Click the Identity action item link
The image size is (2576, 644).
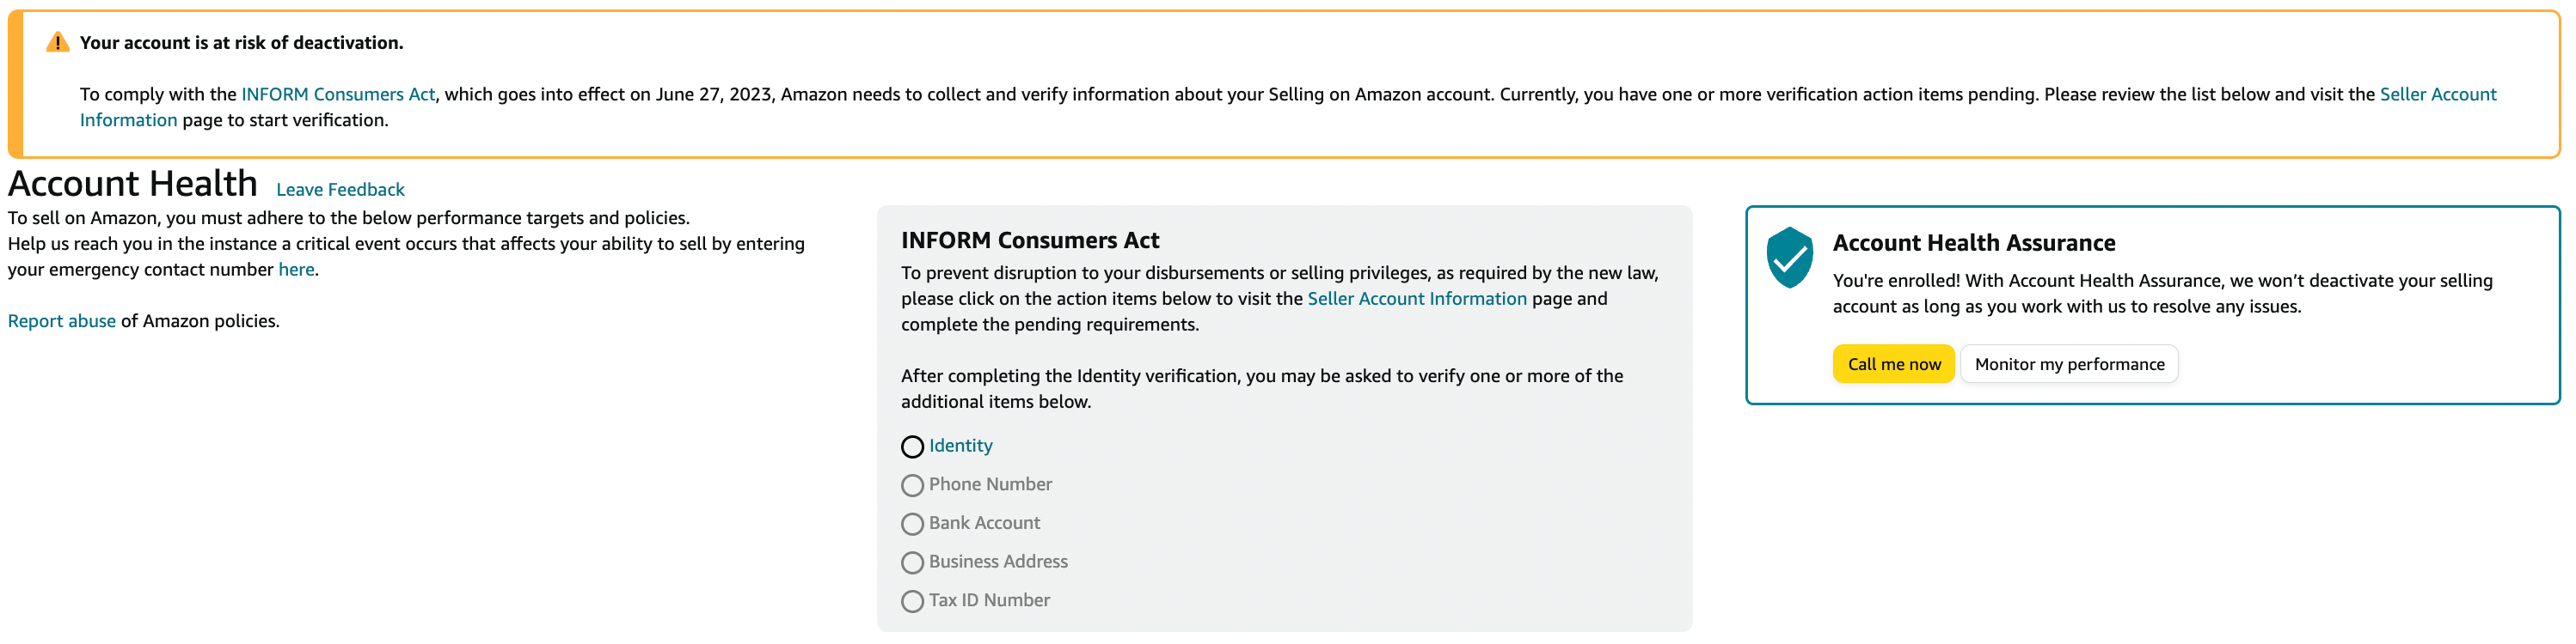pos(961,446)
